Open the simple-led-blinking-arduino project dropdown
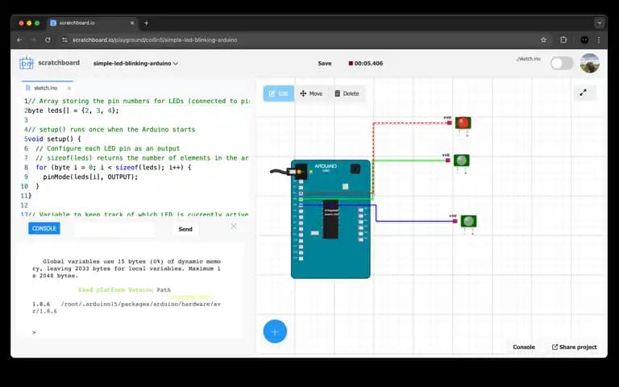Screen dimensions: 619x387 click(135, 63)
